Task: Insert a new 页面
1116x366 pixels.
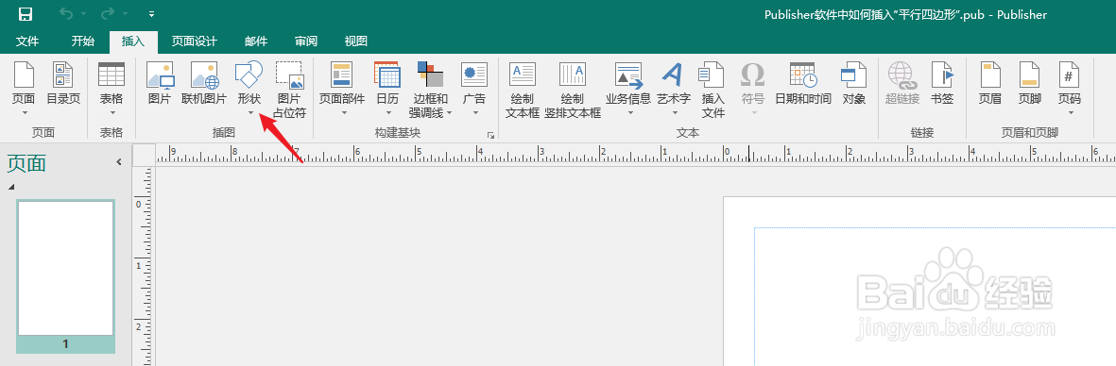Action: (x=25, y=89)
